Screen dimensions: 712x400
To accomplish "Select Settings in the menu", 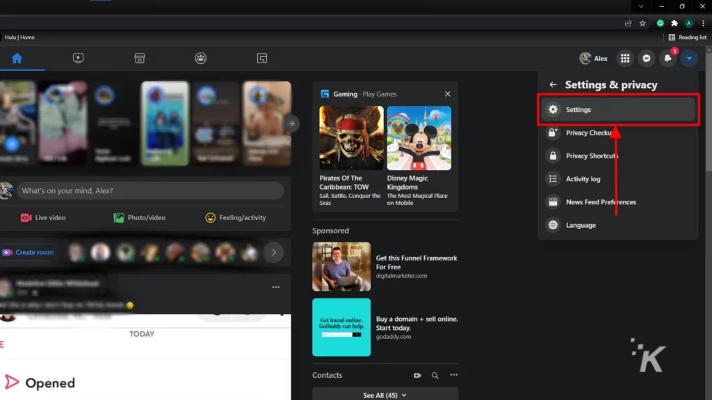I will 618,109.
